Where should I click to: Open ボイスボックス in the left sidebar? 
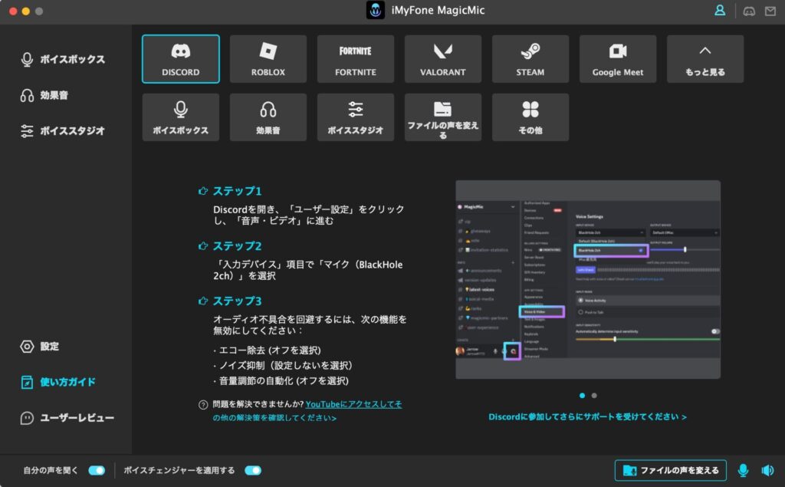(x=63, y=59)
